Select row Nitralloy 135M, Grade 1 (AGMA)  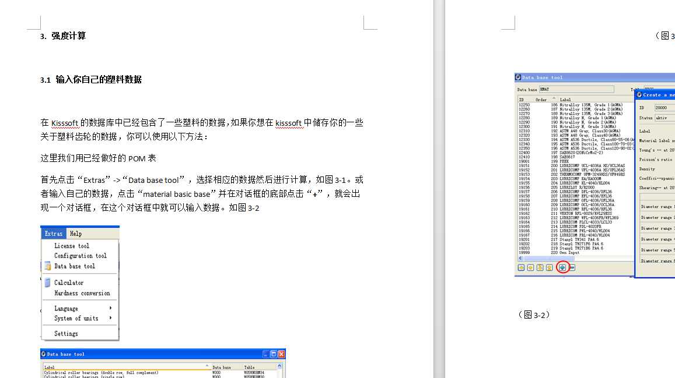(x=576, y=105)
